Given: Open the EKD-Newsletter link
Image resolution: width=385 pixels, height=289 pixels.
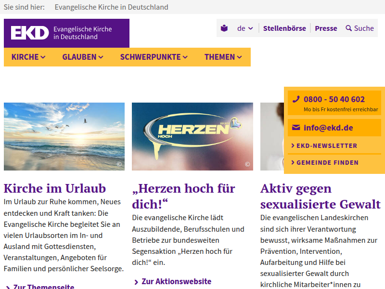Looking at the screenshot, I should tap(327, 145).
